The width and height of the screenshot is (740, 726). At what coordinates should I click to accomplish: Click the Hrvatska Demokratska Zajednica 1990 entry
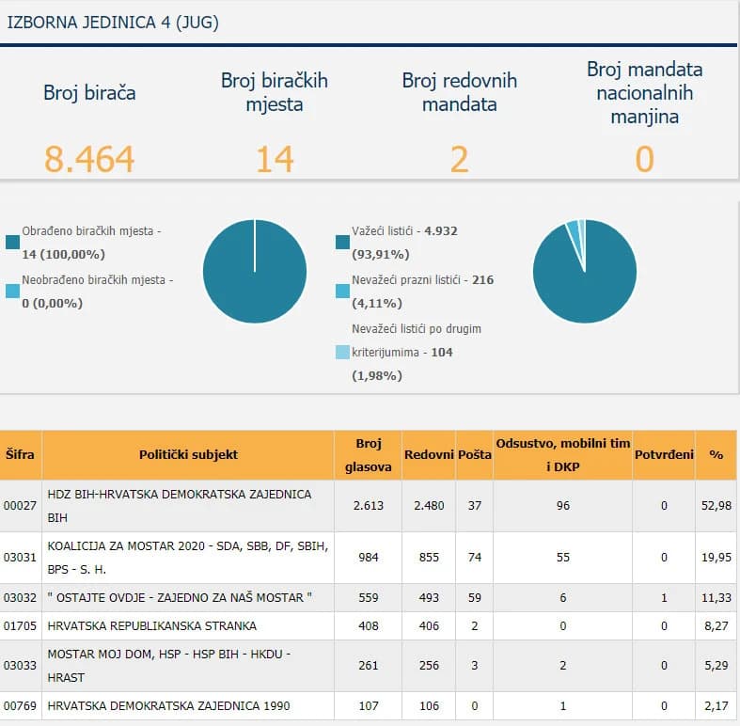pyautogui.click(x=167, y=705)
